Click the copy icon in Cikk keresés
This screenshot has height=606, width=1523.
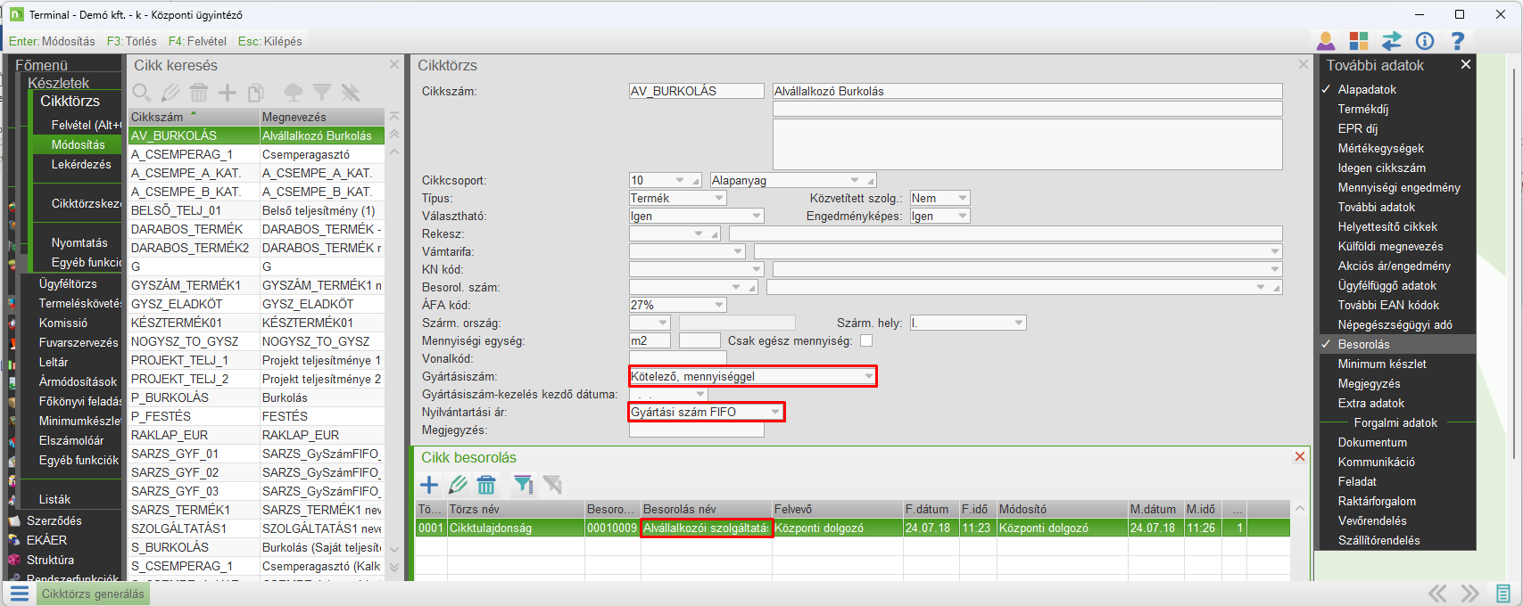pyautogui.click(x=255, y=92)
